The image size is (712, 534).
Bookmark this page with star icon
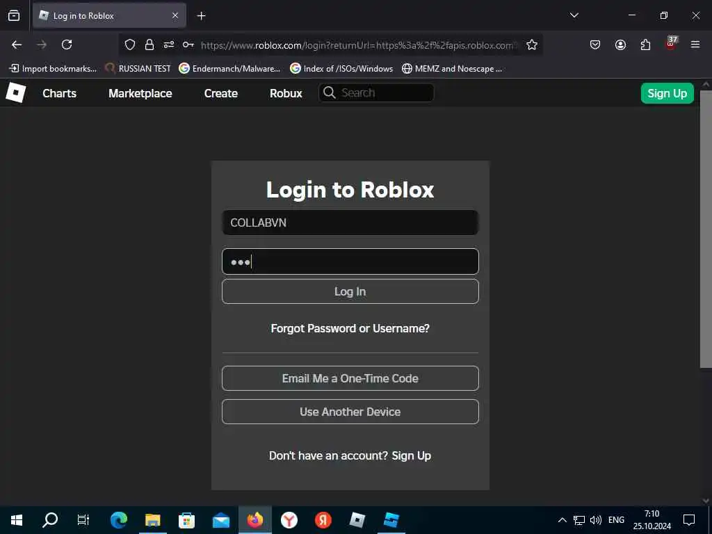click(532, 44)
